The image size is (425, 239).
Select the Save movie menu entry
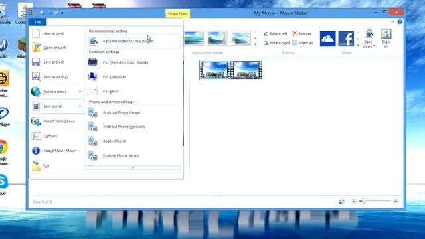click(56, 106)
